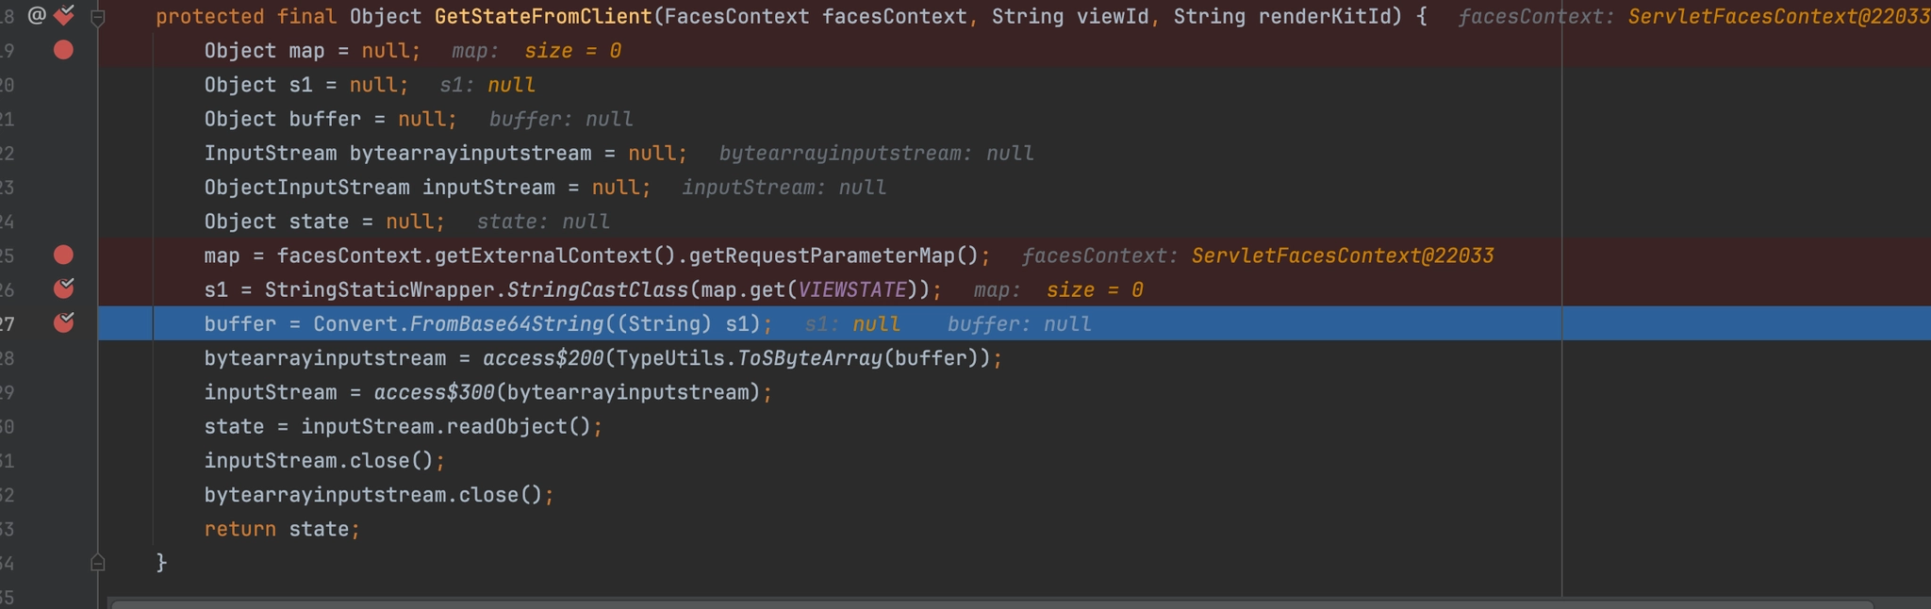
Task: Click the @ annotation gutter icon
Action: (37, 15)
